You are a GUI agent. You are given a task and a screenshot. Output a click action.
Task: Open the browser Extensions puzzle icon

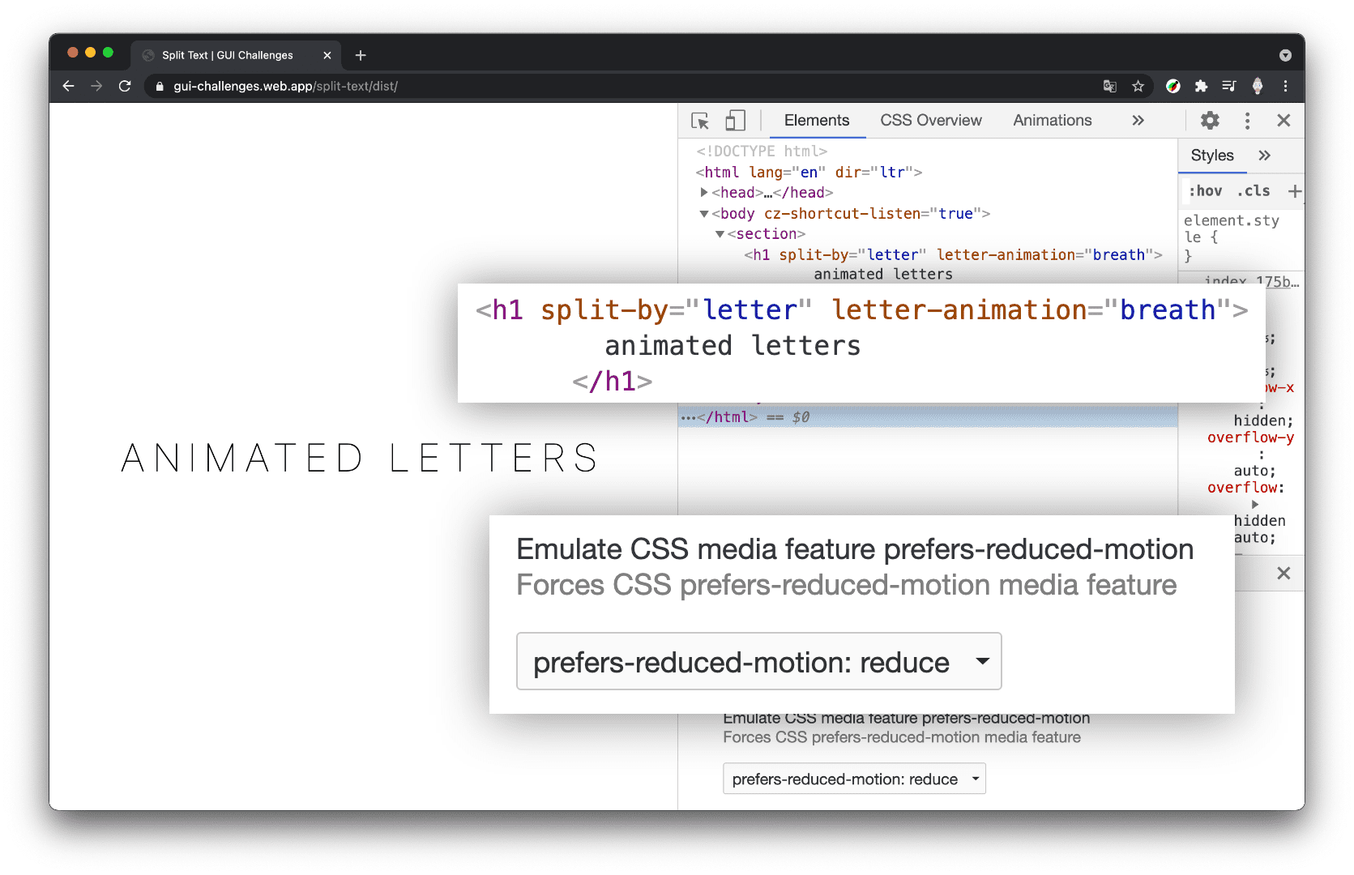(1201, 86)
